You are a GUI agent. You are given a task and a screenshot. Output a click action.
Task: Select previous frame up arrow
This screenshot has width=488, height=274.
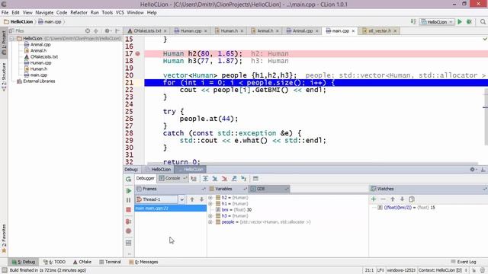tap(192, 199)
